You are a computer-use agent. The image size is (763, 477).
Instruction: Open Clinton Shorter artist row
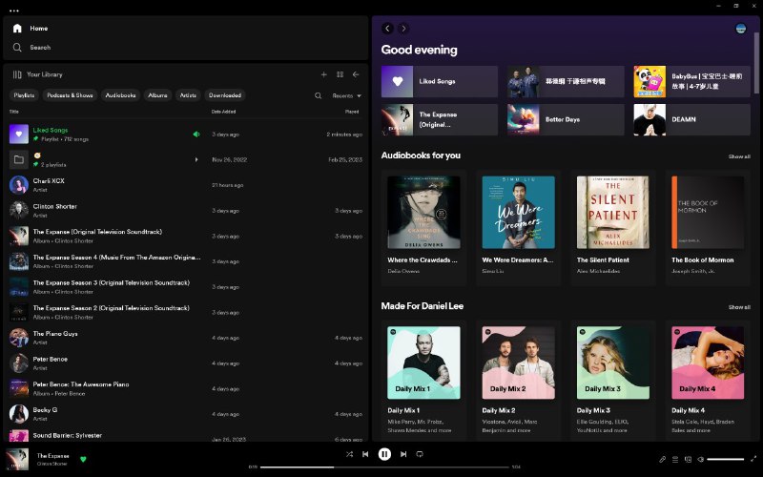click(x=185, y=210)
